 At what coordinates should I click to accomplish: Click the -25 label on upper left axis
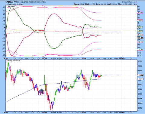[4, 48]
